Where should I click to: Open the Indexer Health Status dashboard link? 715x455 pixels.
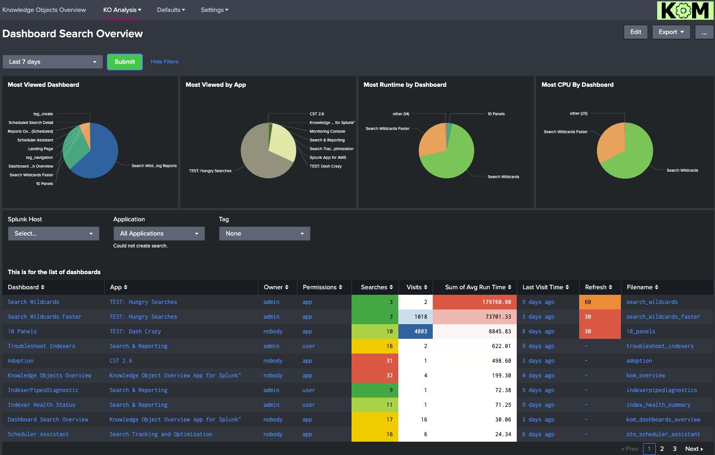pos(41,405)
